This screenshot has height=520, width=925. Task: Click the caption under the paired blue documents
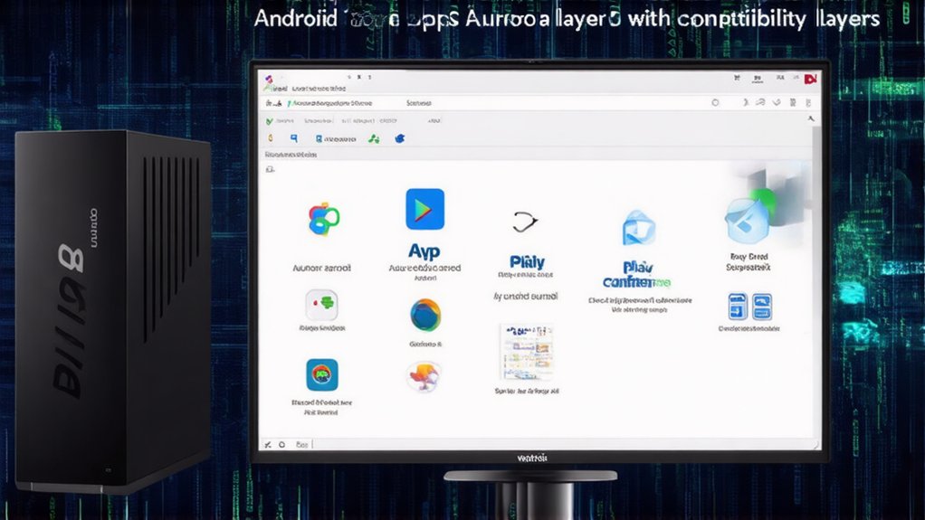(x=749, y=328)
